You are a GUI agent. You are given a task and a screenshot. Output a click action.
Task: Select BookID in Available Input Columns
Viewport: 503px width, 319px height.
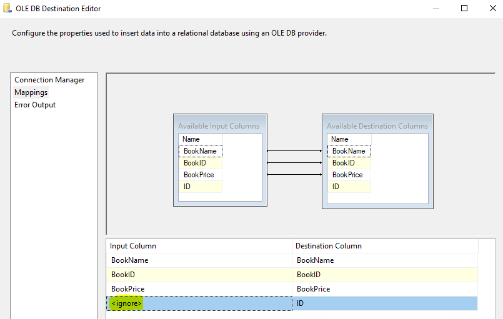(x=195, y=163)
